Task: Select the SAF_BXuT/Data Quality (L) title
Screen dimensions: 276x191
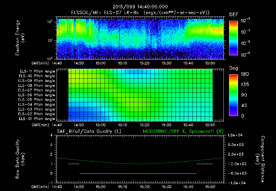Action: [89, 131]
